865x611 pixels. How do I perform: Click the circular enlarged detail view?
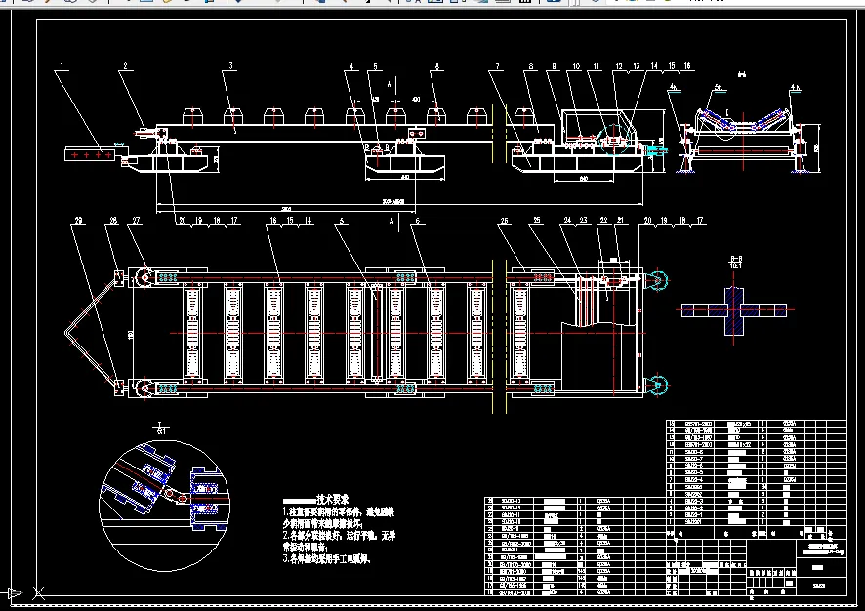[164, 506]
